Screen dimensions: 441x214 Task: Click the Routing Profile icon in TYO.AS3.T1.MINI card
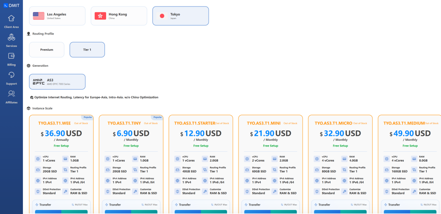(x=274, y=170)
